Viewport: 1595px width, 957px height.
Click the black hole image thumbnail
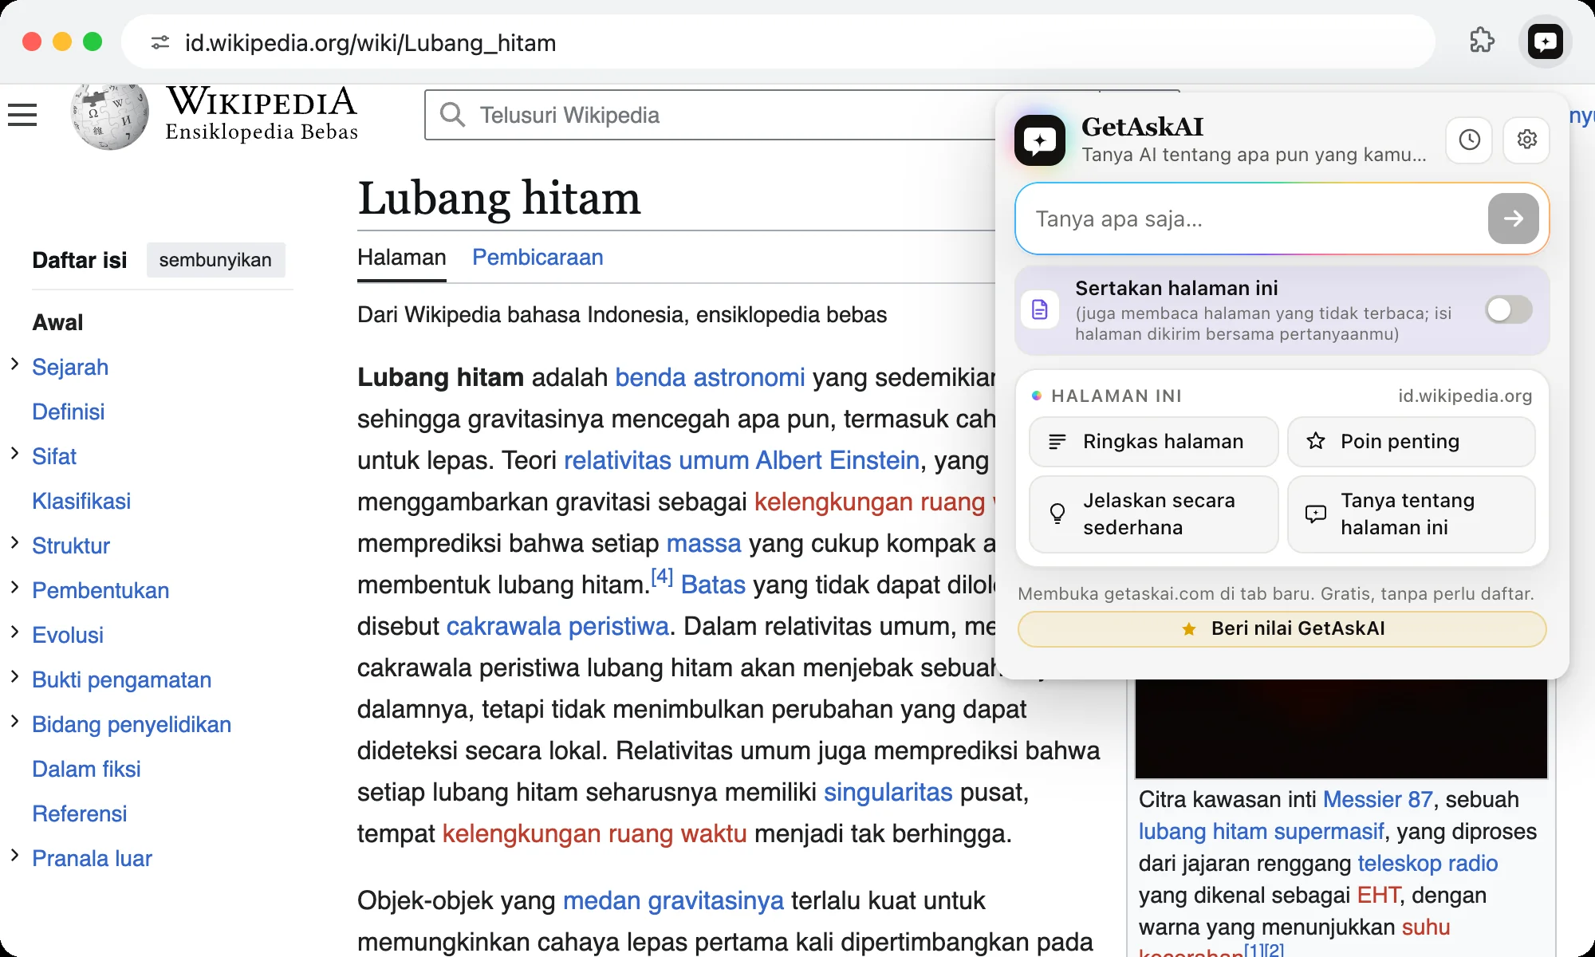click(x=1341, y=728)
